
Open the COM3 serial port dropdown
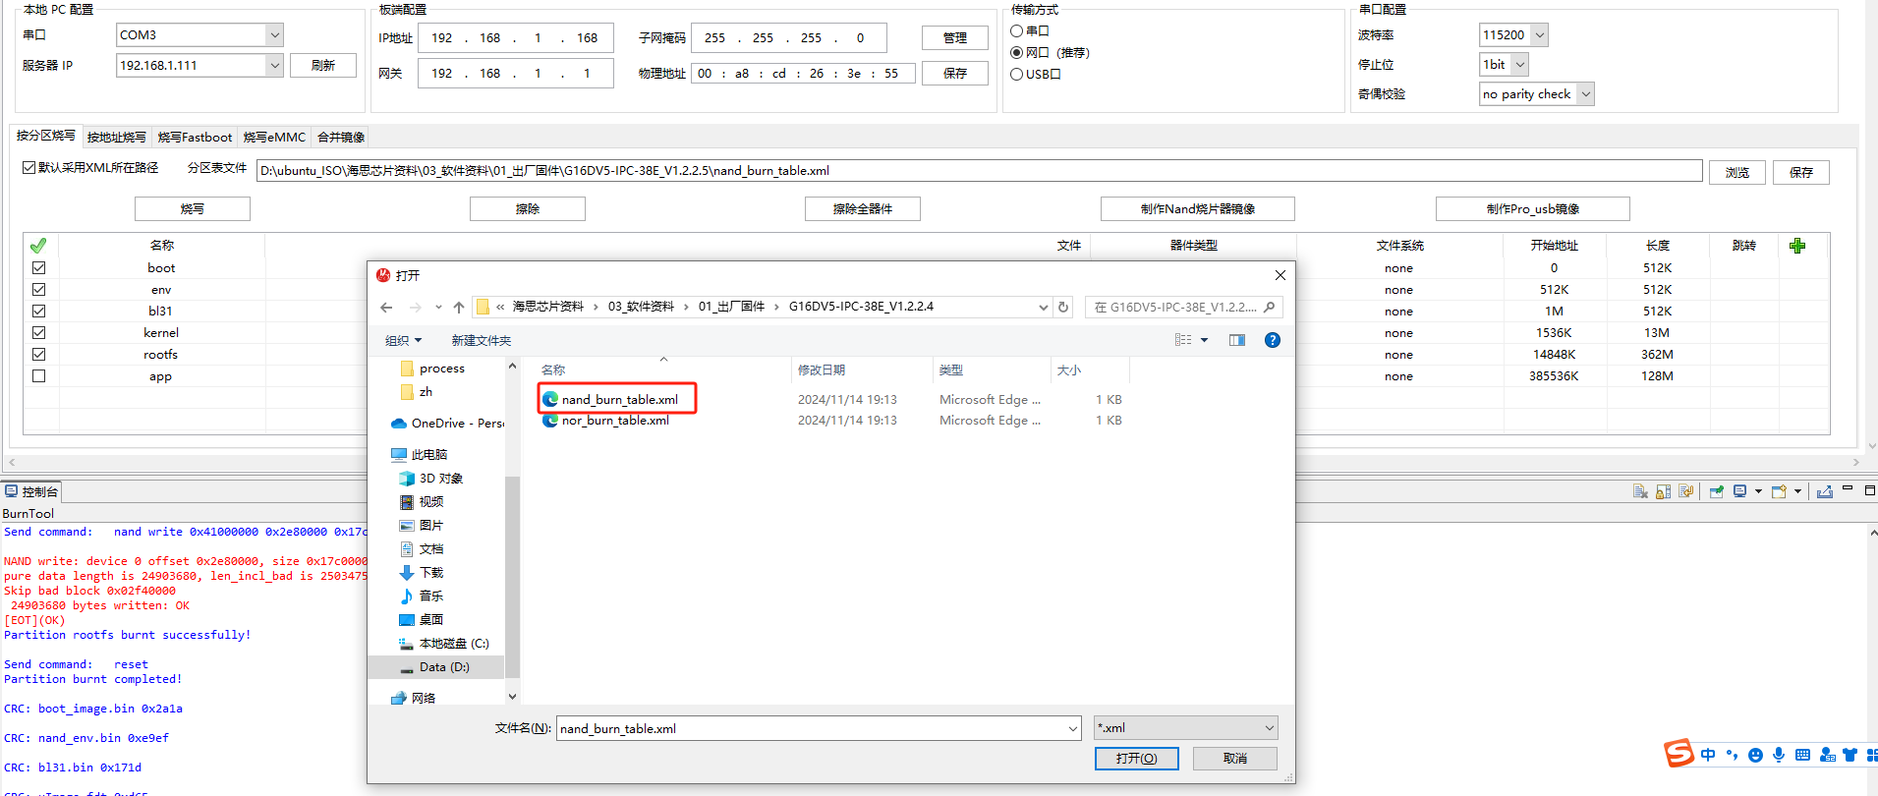pyautogui.click(x=274, y=35)
